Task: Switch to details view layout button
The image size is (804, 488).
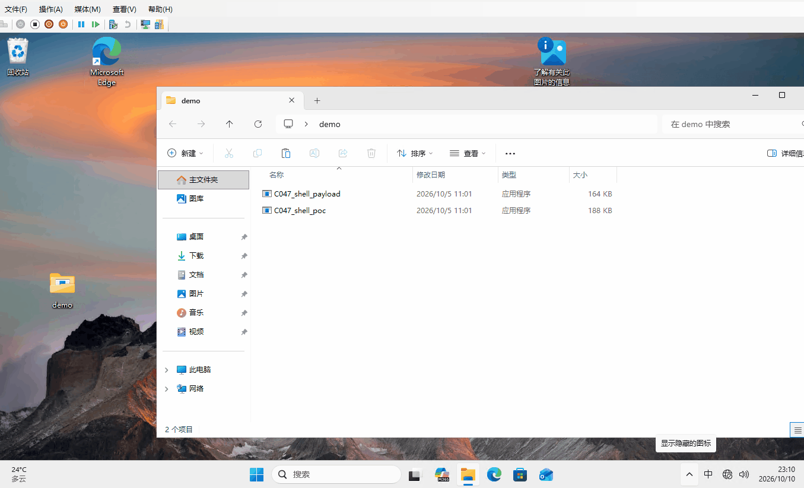Action: [796, 429]
